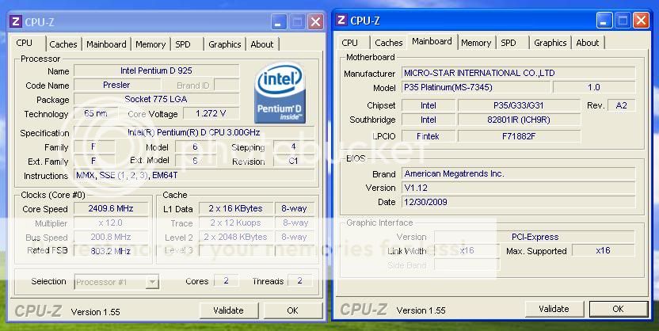
Task: Close the right CPU-Z window
Action: (x=641, y=20)
